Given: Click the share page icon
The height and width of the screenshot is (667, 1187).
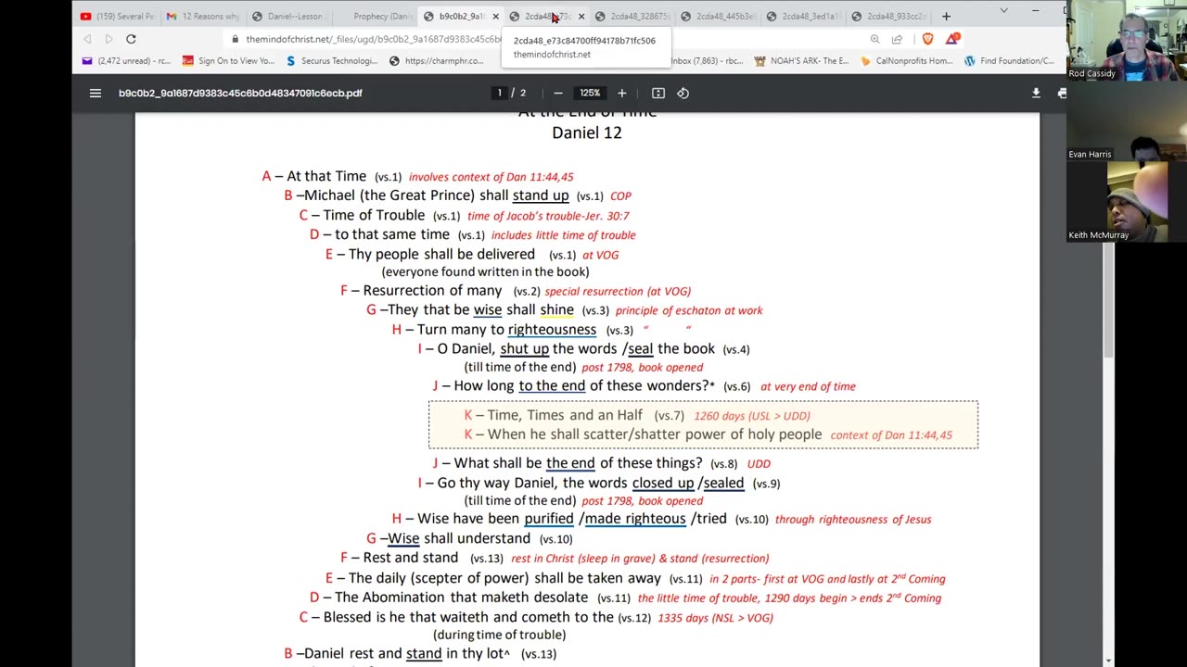Looking at the screenshot, I should [x=897, y=39].
